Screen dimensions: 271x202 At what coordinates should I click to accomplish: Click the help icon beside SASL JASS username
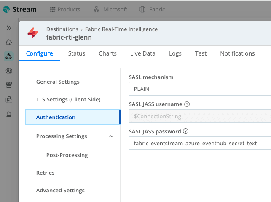(187, 104)
